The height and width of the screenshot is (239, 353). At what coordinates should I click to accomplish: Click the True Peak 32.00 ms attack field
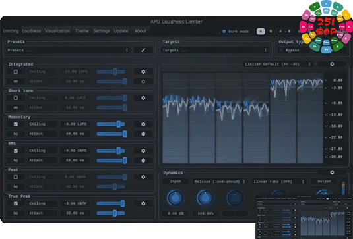pos(75,213)
